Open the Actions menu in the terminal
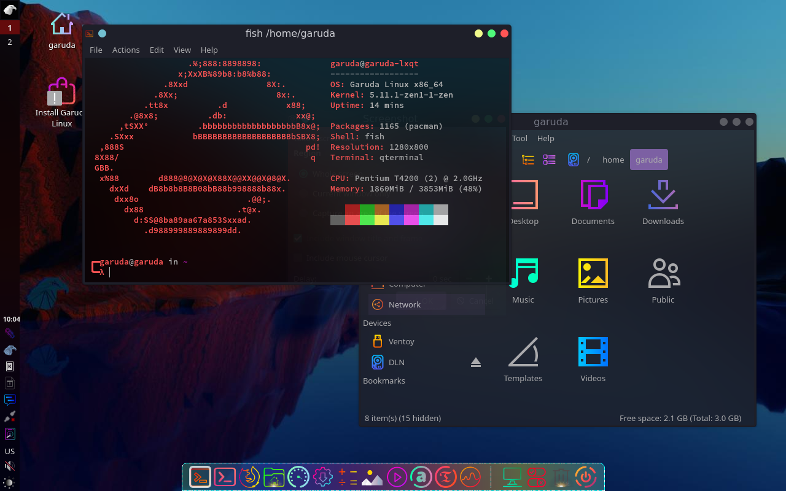Viewport: 786px width, 491px height. coord(126,50)
